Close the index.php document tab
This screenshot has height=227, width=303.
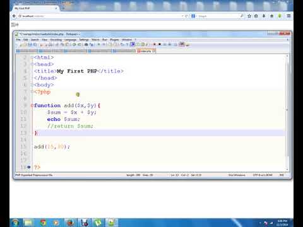(154, 51)
